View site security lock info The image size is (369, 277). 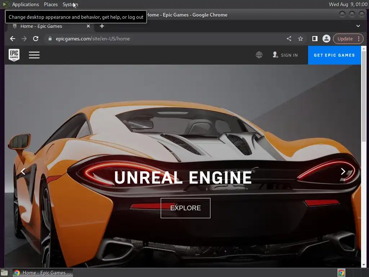pyautogui.click(x=50, y=39)
